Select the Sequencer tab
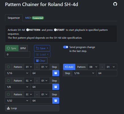124x114 pixels. [14, 18]
